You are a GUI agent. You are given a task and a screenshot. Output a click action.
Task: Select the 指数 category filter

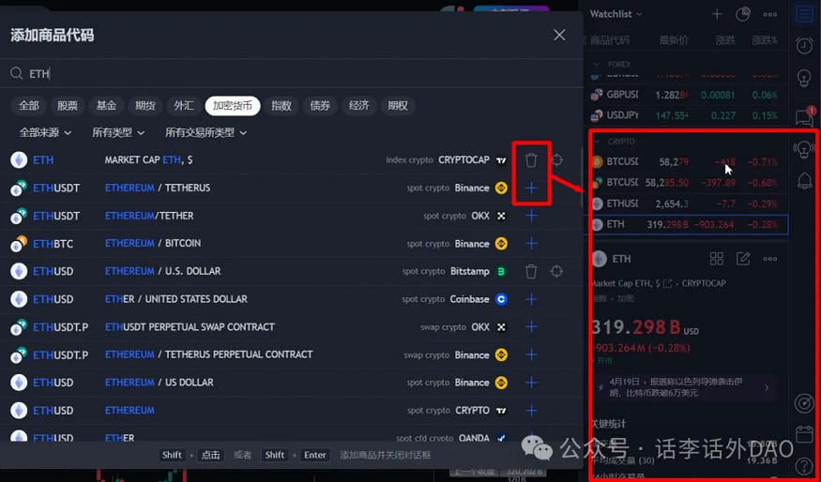(281, 106)
